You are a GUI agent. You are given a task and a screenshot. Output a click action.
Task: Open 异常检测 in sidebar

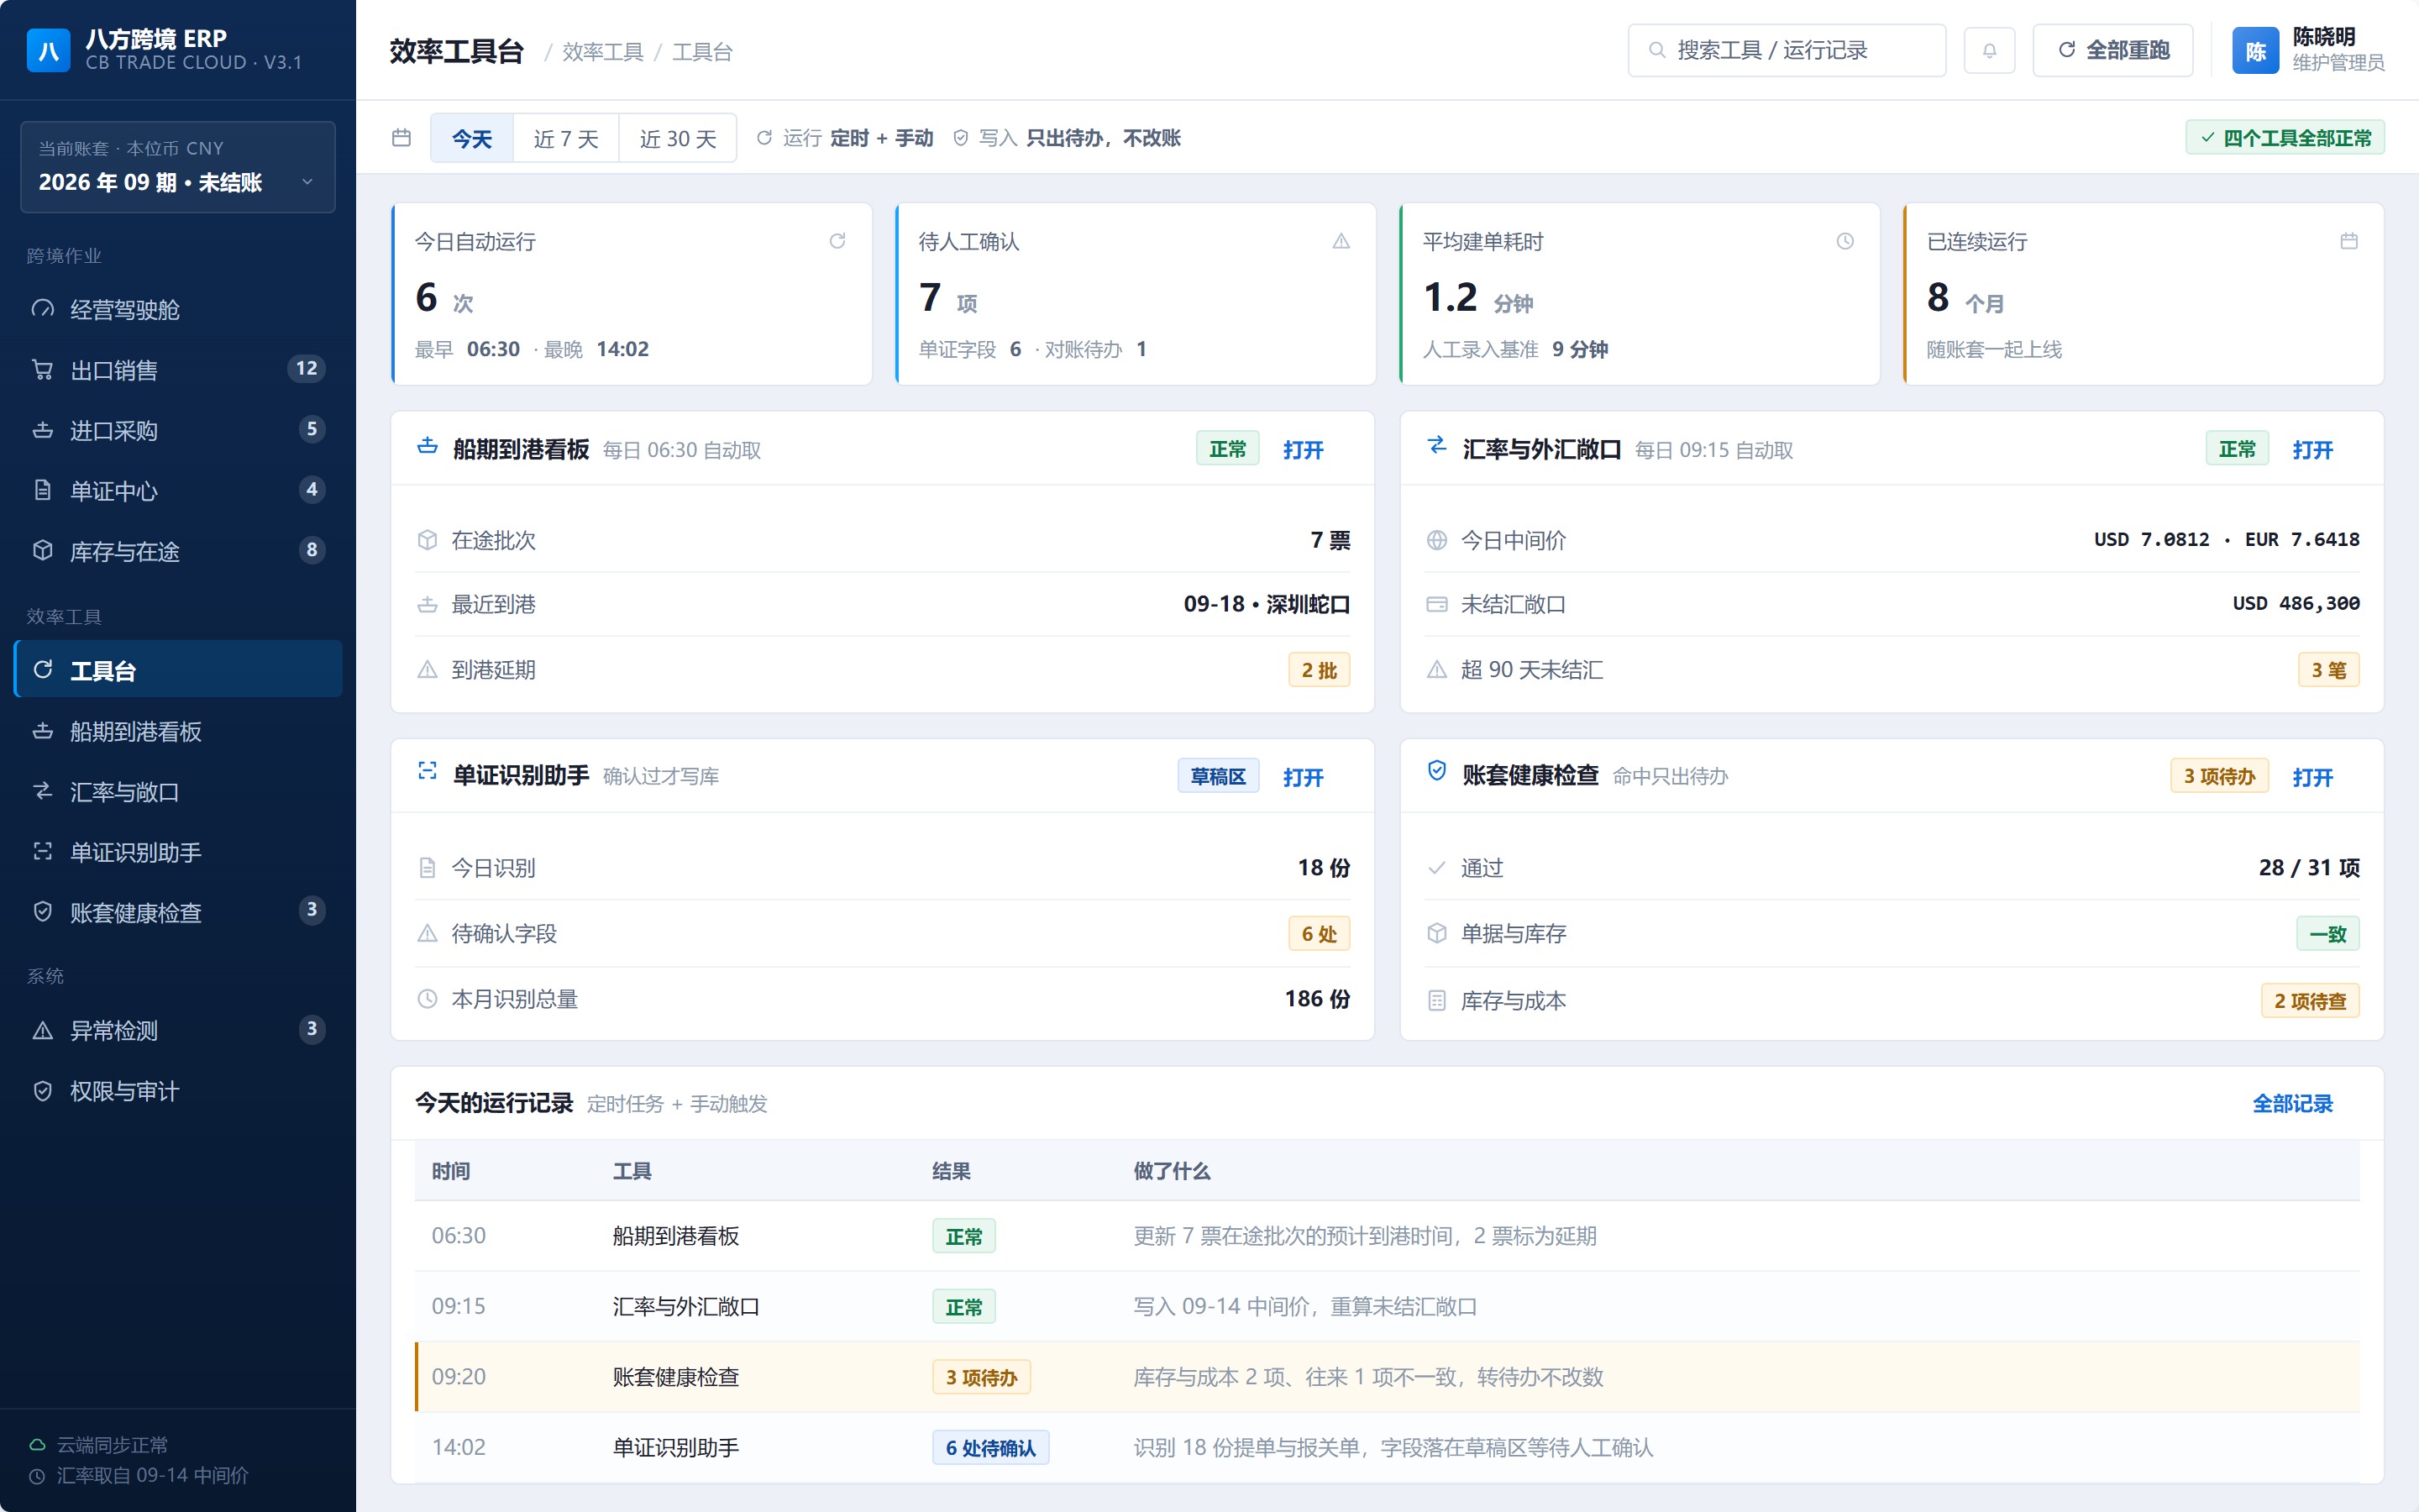click(178, 1030)
